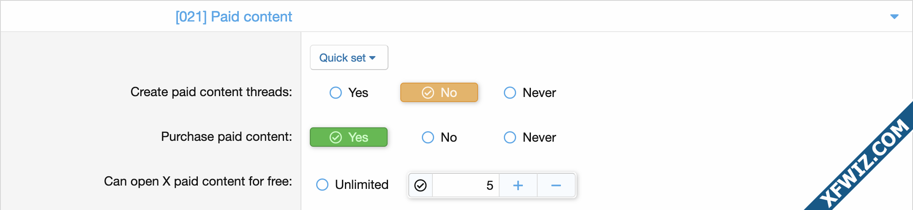This screenshot has height=210, width=913.
Task: Click the checkmark icon in orange No button
Action: tap(428, 92)
